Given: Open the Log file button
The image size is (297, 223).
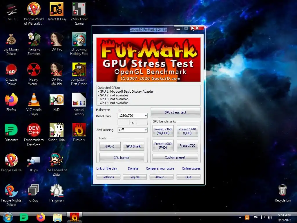Looking at the screenshot, I should (135, 177).
